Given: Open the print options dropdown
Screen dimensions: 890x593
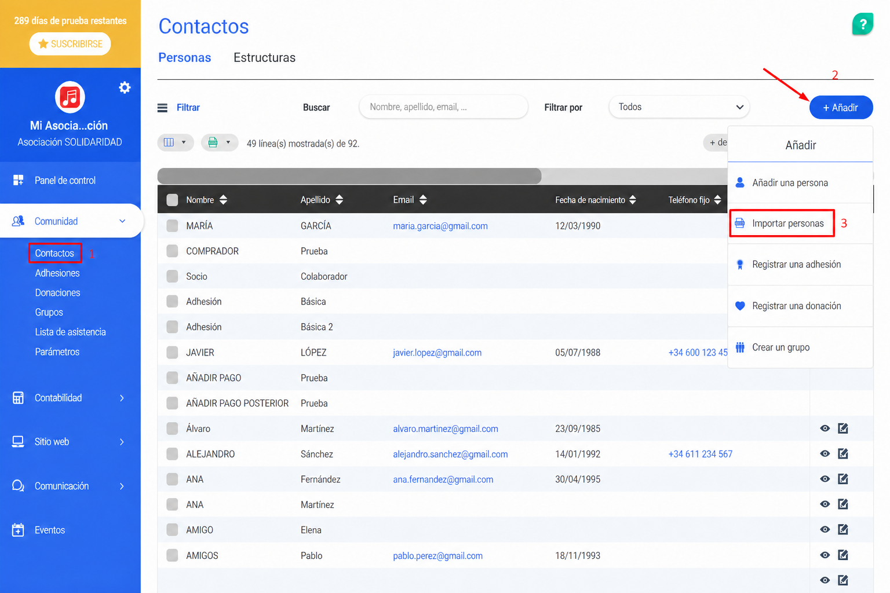Looking at the screenshot, I should coord(220,142).
